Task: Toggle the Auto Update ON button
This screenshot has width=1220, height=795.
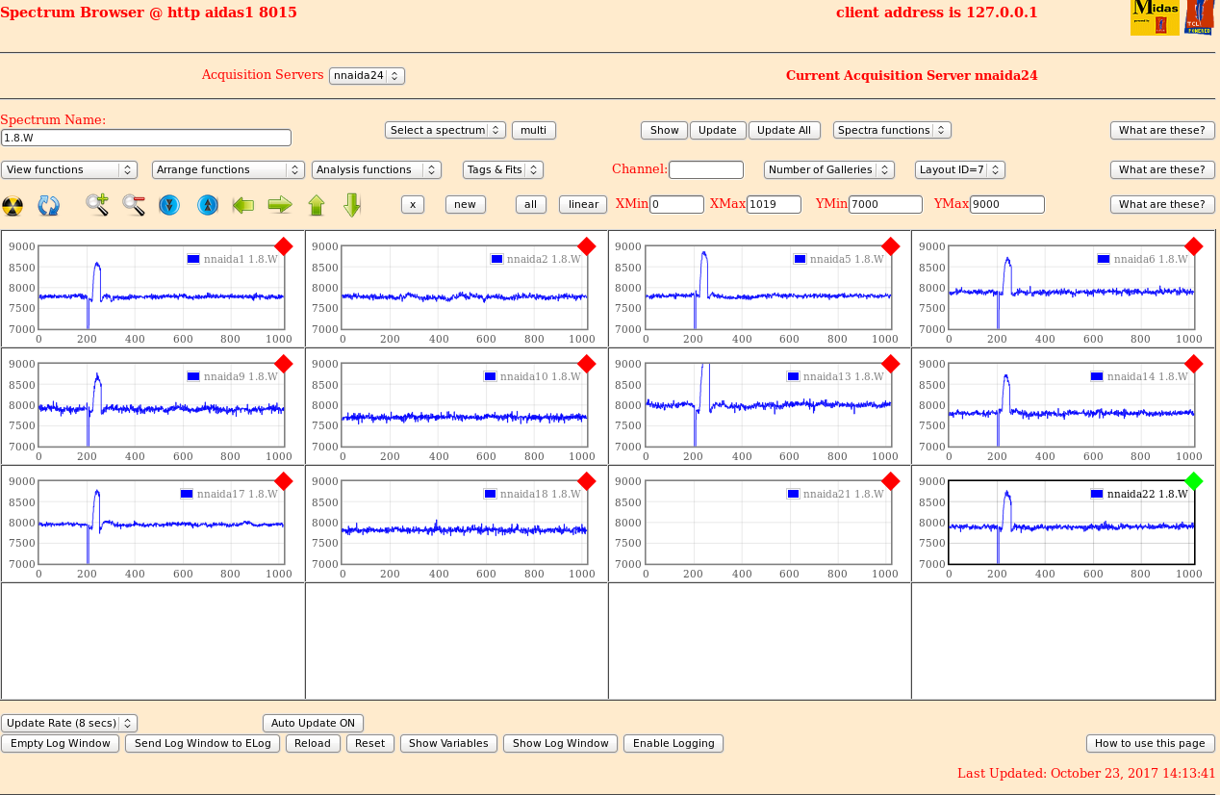Action: 313,723
